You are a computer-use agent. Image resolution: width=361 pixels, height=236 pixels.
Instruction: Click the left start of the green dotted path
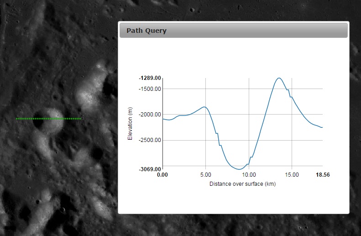[x=17, y=119]
